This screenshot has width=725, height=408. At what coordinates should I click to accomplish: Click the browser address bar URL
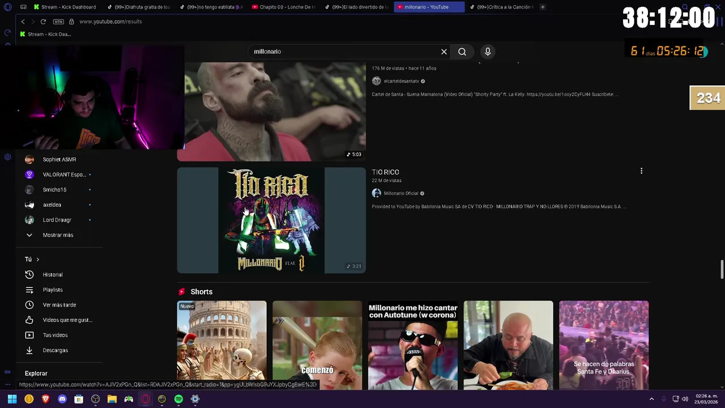(110, 22)
